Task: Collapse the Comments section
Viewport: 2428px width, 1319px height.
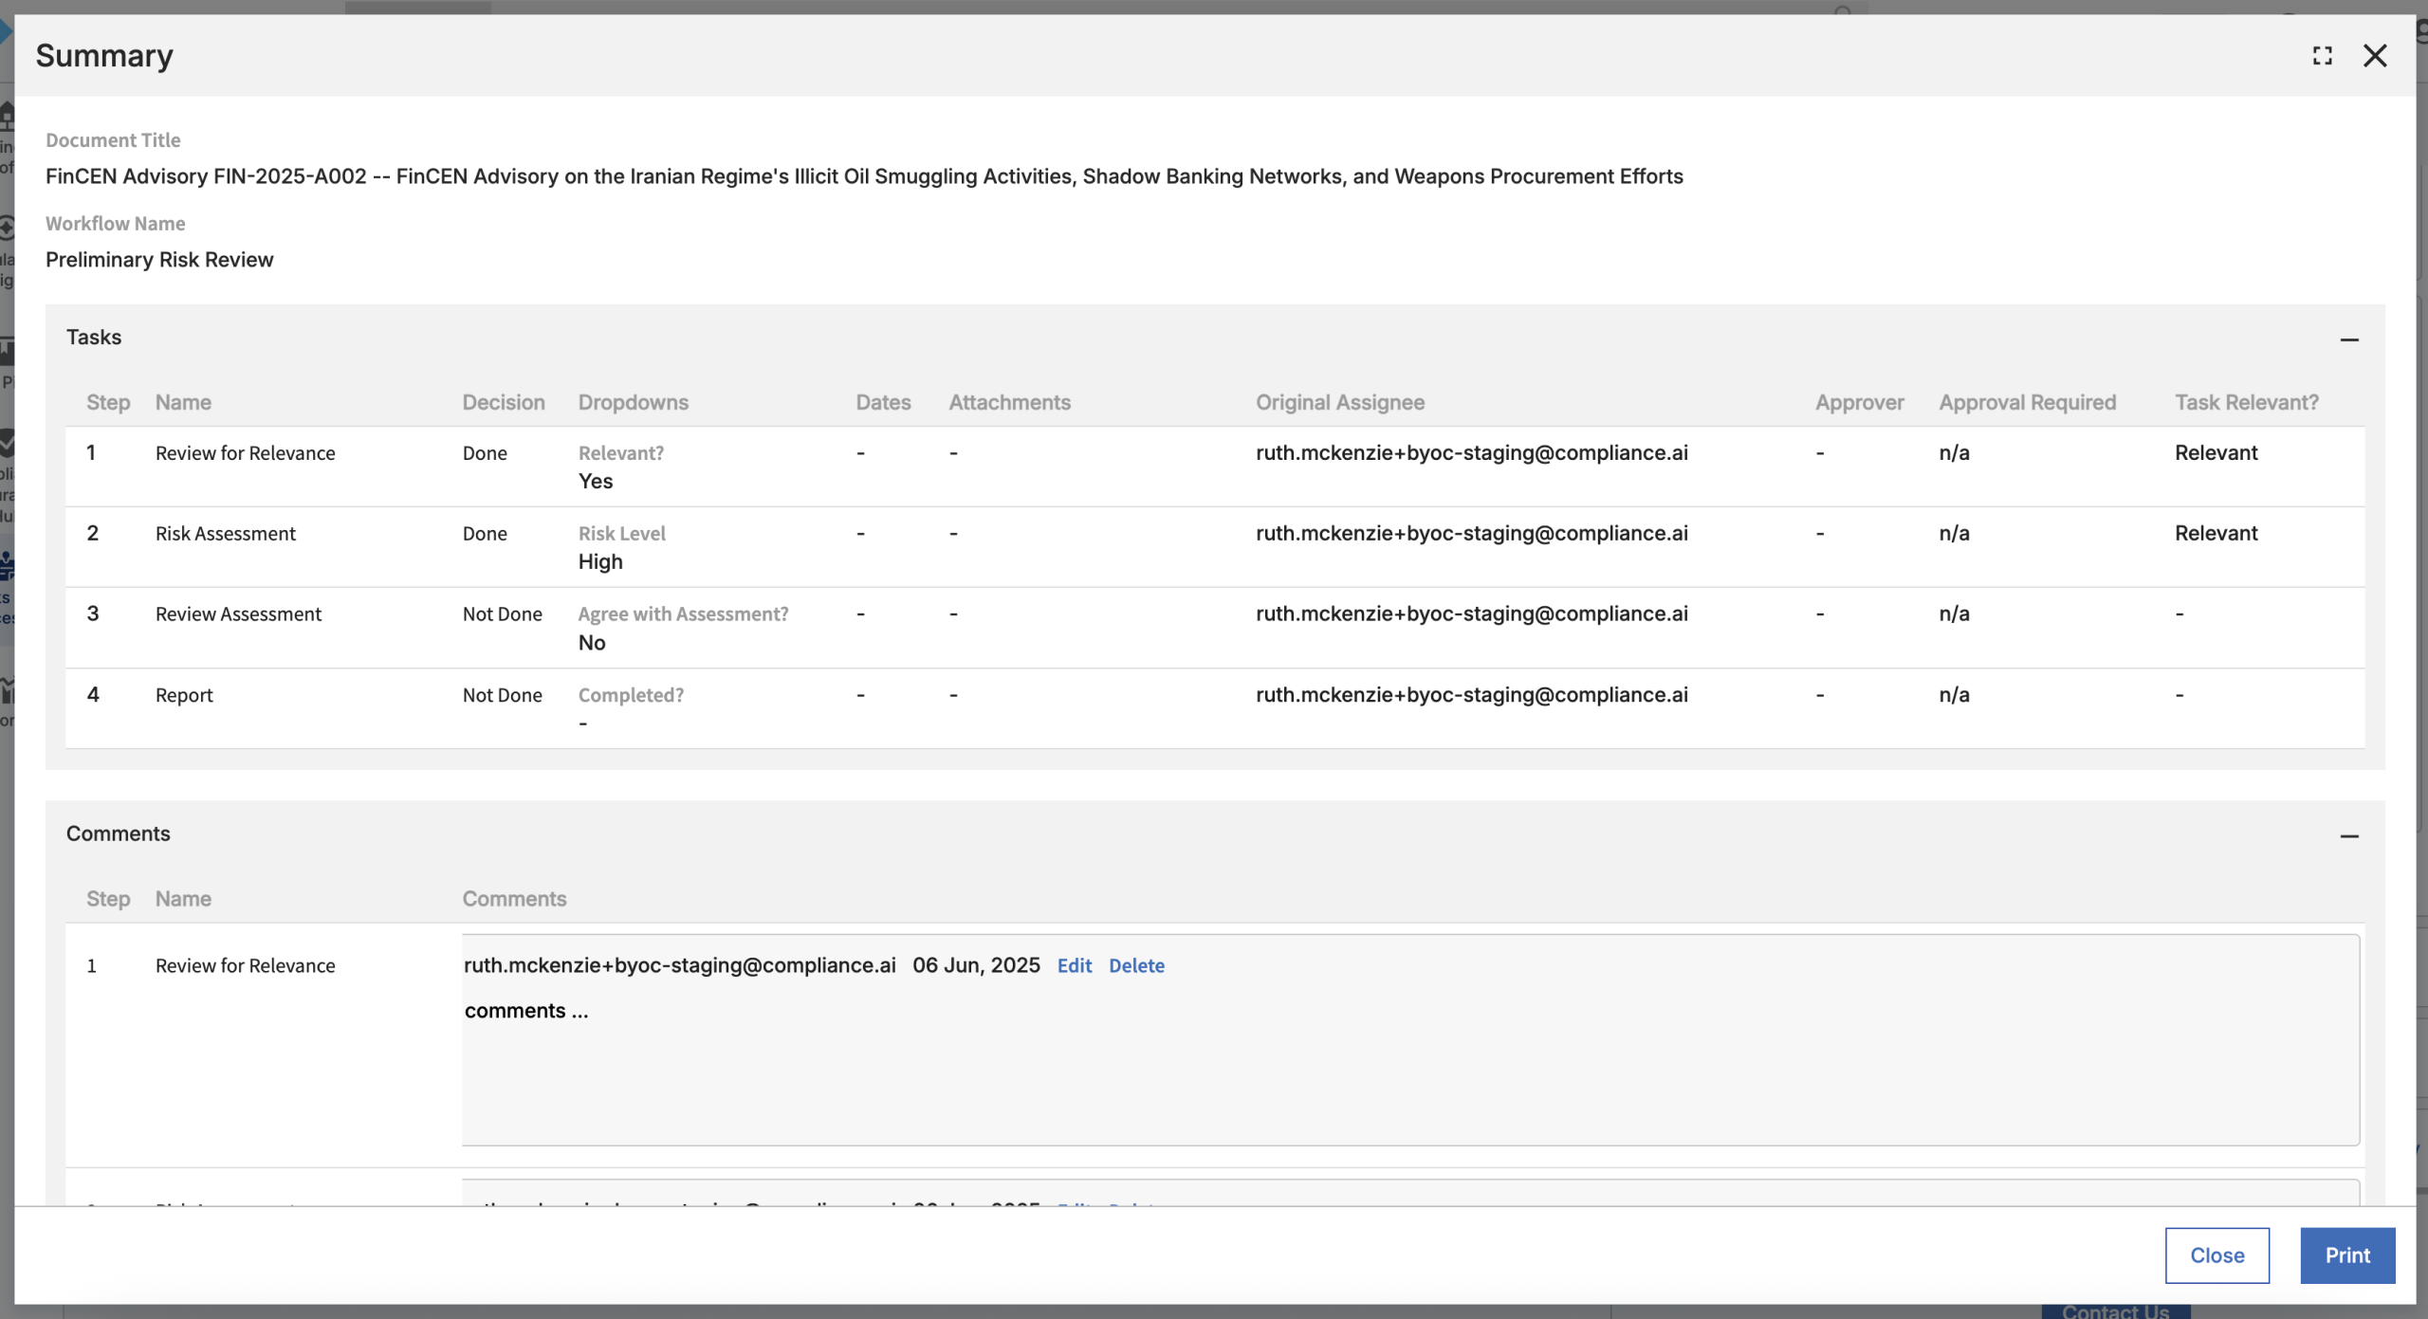Action: tap(2348, 835)
